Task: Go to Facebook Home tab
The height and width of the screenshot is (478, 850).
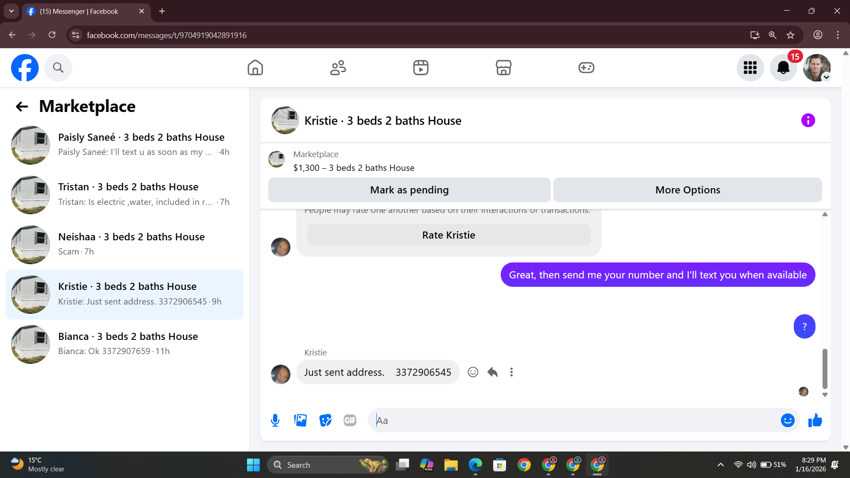Action: 255,68
